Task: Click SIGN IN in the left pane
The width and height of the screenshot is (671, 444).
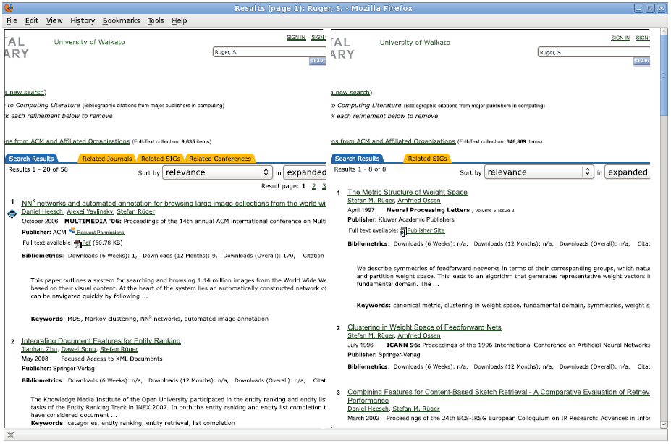Action: click(x=296, y=37)
